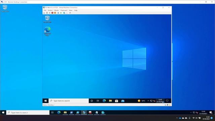Image resolution: width=215 pixels, height=121 pixels.
Task: Launch Edge from the VM taskbar
Action: click(x=104, y=101)
